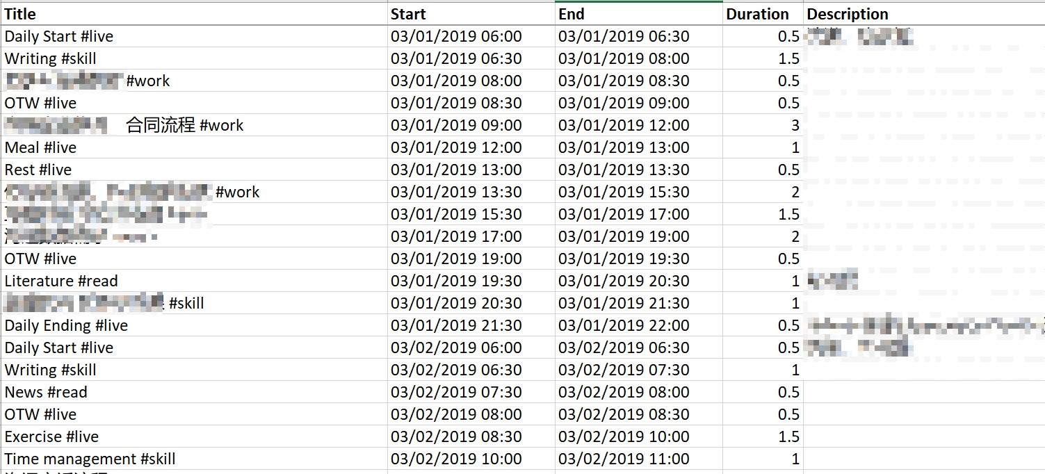The image size is (1045, 474).
Task: Select the Duration column header cell
Action: (x=763, y=14)
